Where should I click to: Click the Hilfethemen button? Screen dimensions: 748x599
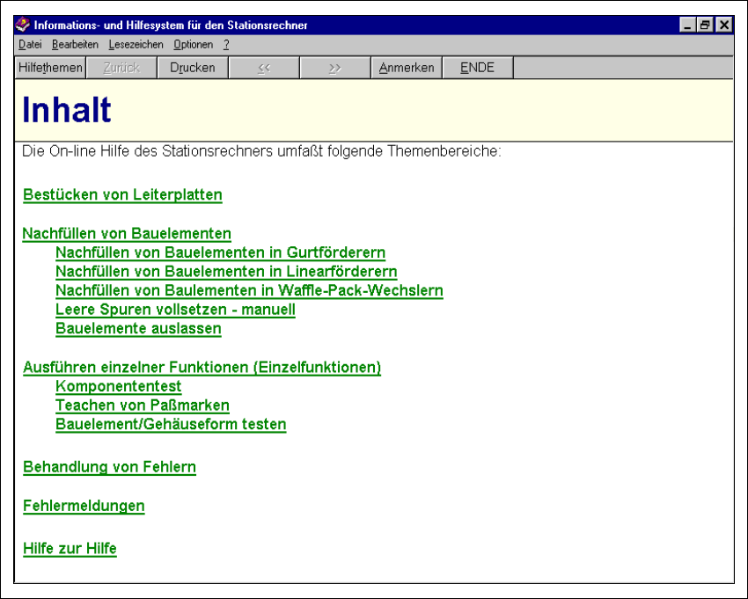click(50, 68)
